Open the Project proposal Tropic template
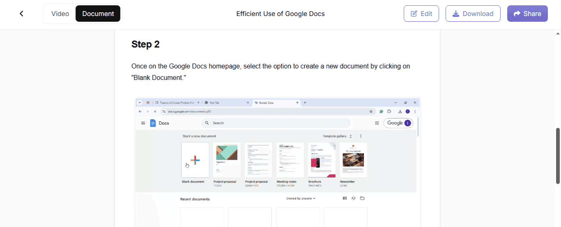Image resolution: width=561 pixels, height=227 pixels. (x=227, y=160)
